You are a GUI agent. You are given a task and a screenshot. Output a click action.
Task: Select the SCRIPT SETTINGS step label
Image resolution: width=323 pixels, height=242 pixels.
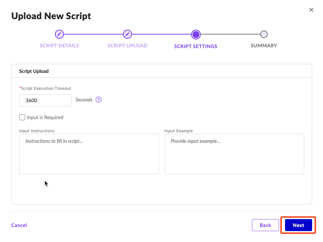(x=196, y=46)
